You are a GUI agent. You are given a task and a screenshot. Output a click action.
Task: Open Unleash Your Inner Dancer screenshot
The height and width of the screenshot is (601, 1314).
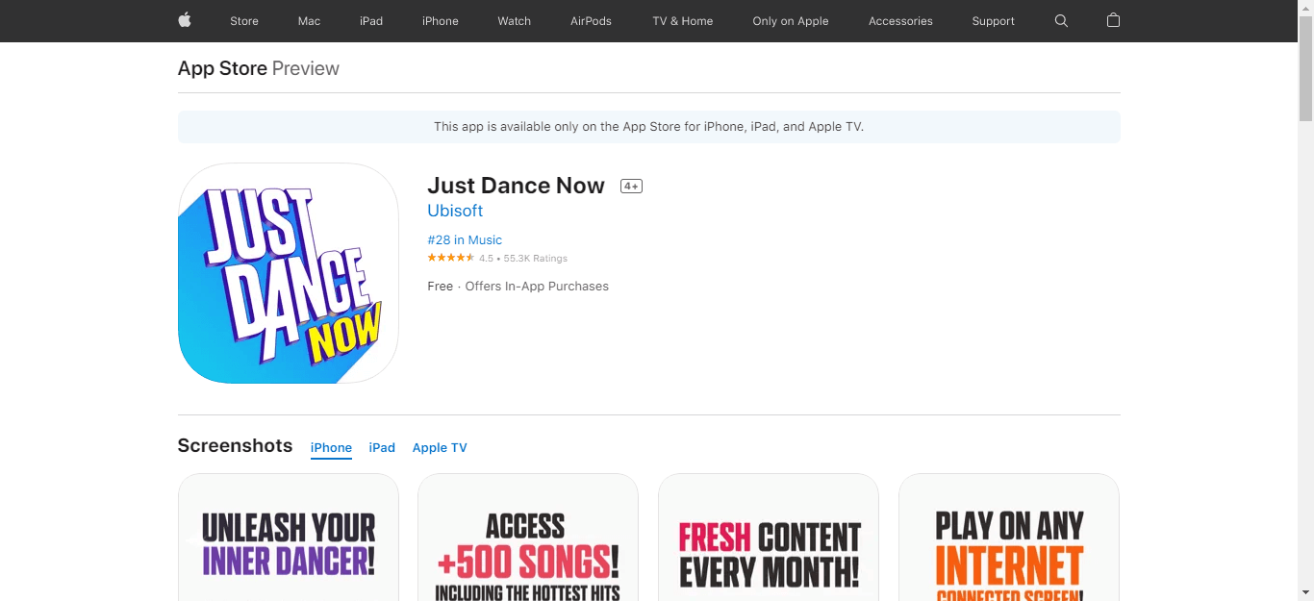pos(289,538)
